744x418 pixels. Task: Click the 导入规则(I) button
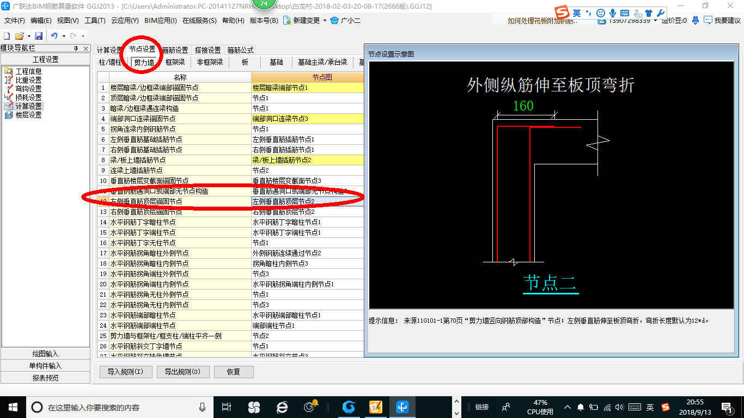(125, 372)
